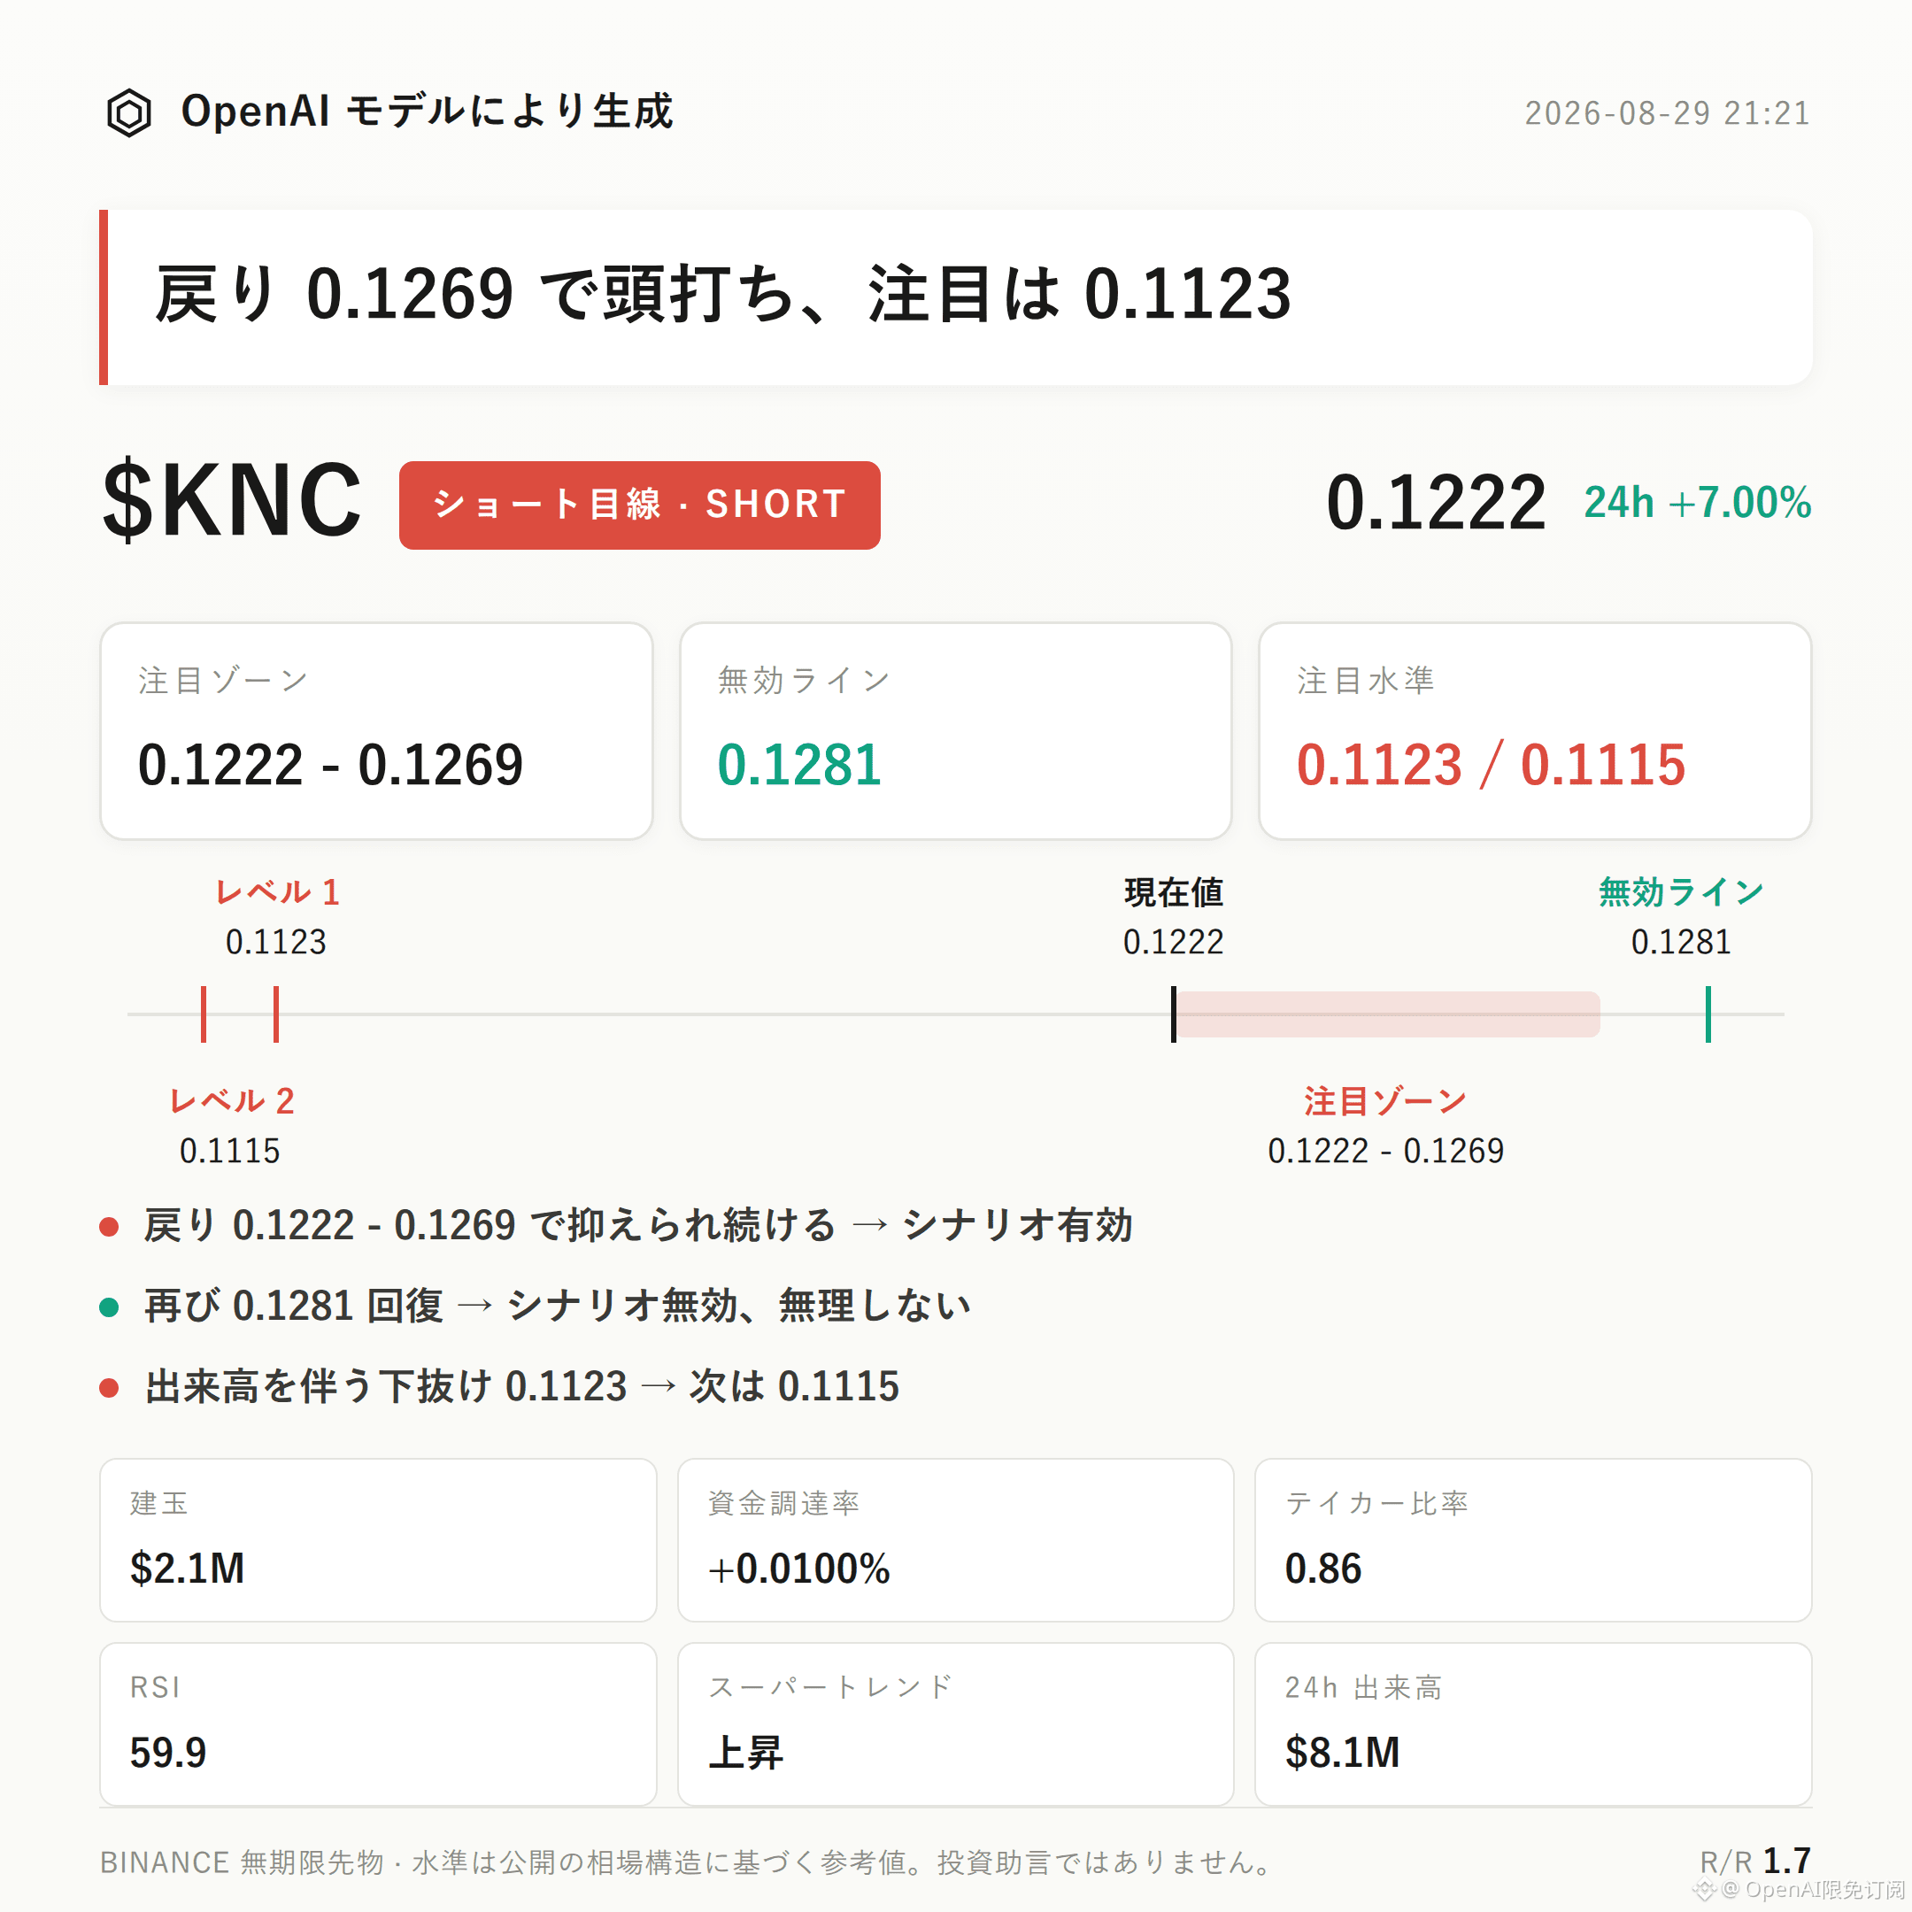Click the '注目ゾーン' card label at top left
Viewport: 1912px width, 1912px height.
click(223, 680)
